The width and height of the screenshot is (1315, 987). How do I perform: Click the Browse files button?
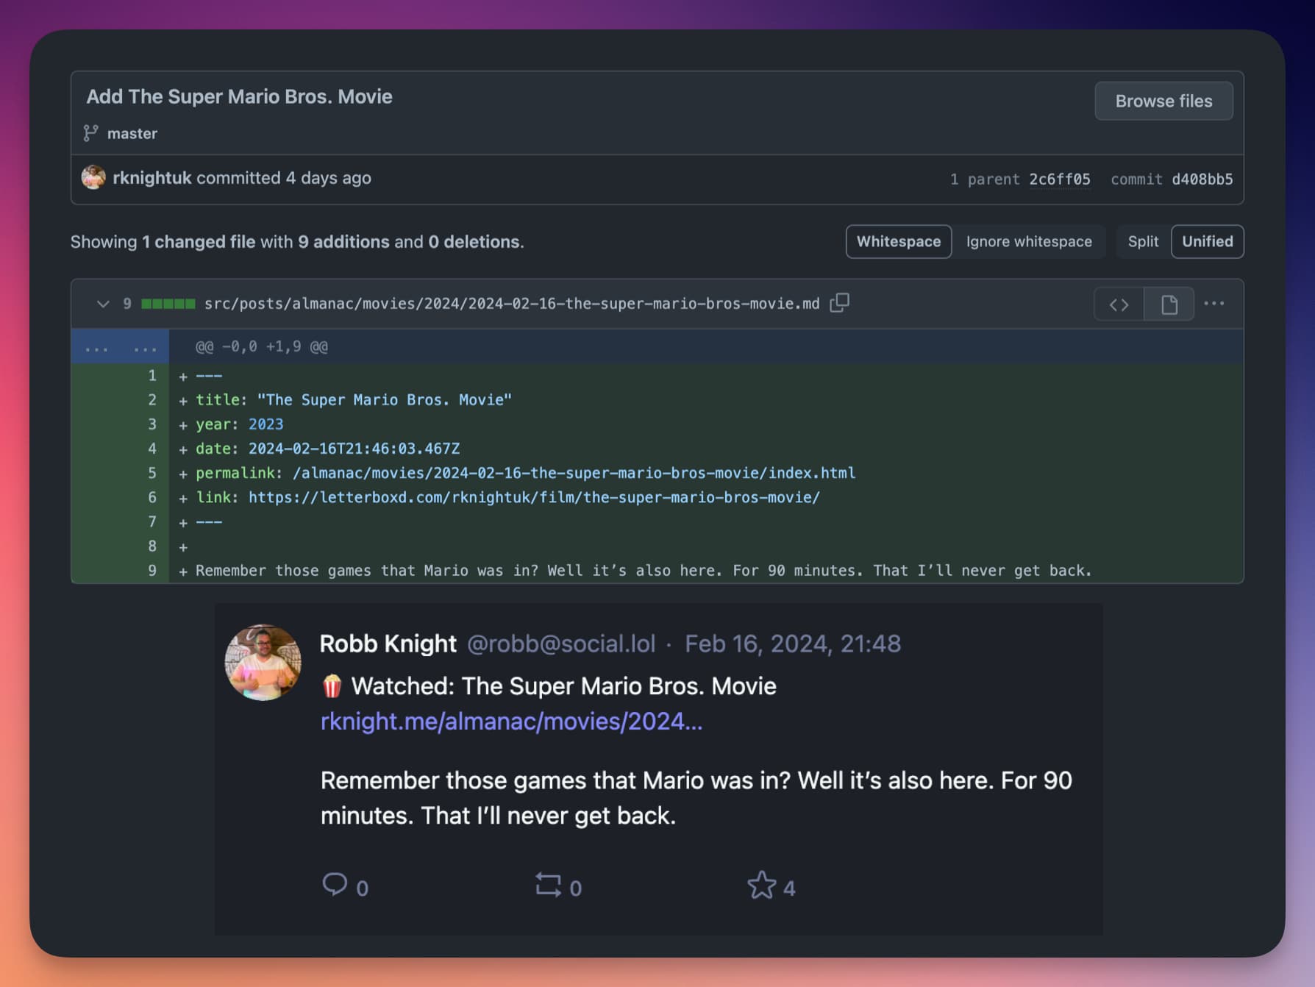pyautogui.click(x=1163, y=101)
